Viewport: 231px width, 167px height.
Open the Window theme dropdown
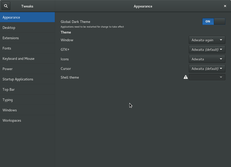(207, 40)
